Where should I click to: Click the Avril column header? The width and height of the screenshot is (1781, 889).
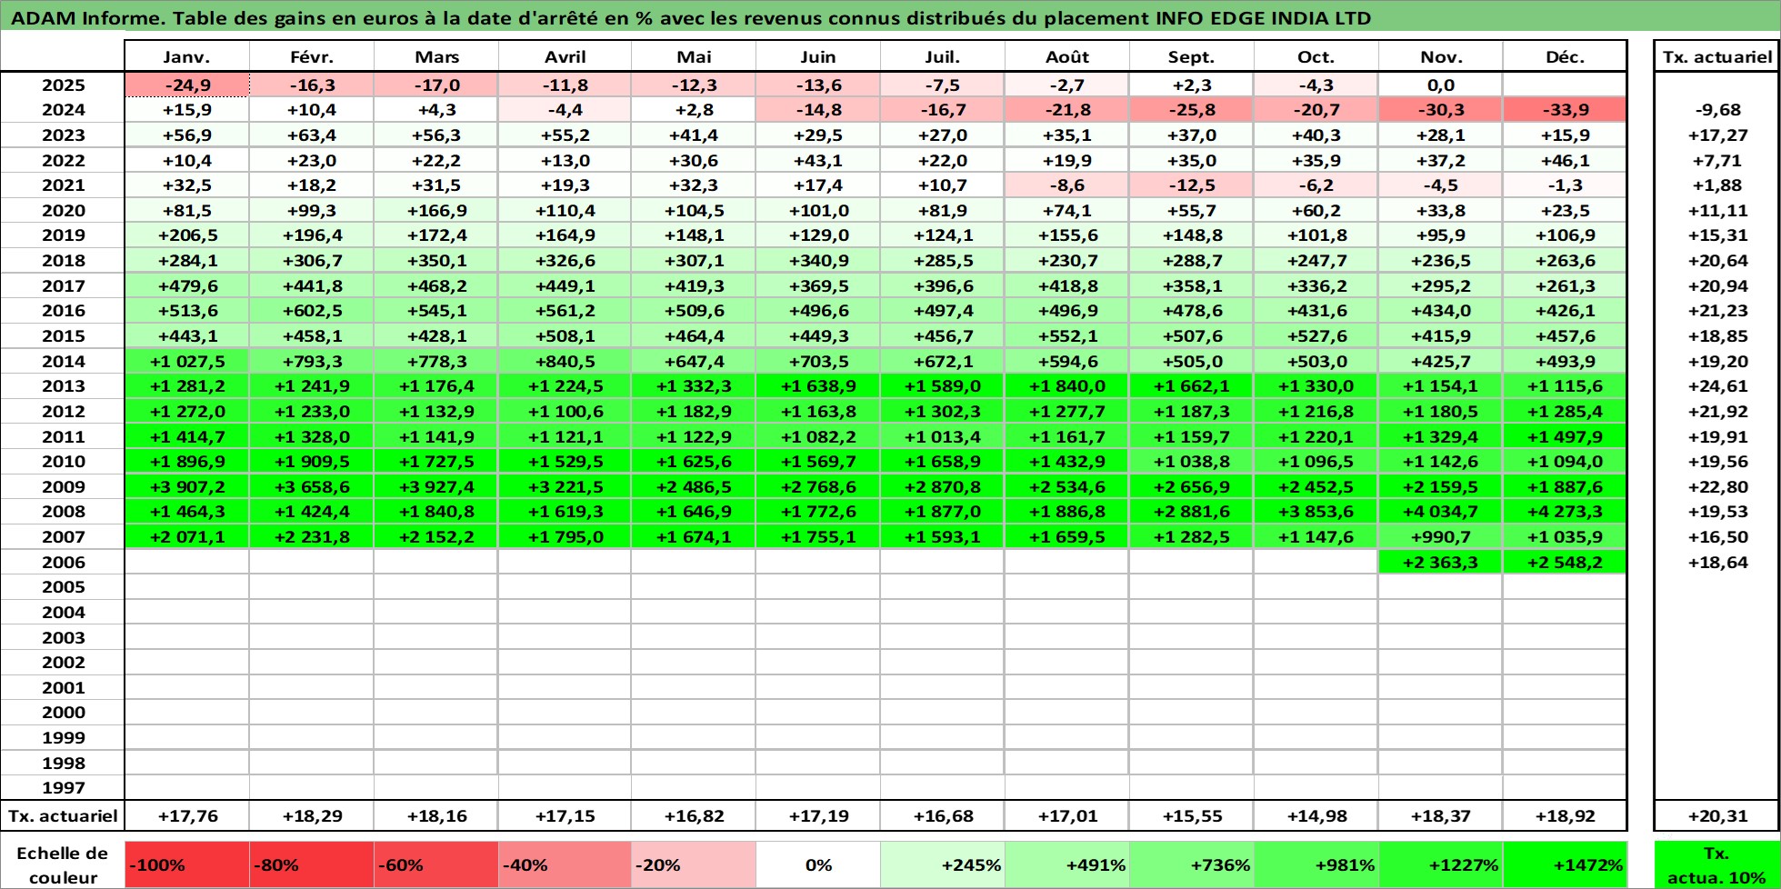pyautogui.click(x=565, y=56)
